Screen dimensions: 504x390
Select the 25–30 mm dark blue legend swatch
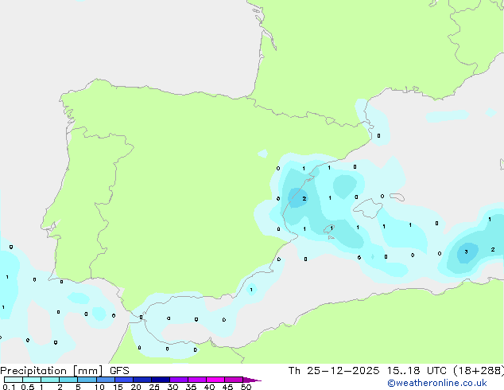(161, 380)
